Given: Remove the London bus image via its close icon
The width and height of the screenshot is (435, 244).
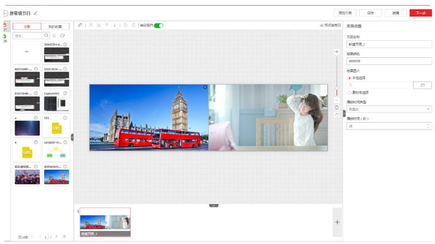Looking at the screenshot, I should click(205, 87).
